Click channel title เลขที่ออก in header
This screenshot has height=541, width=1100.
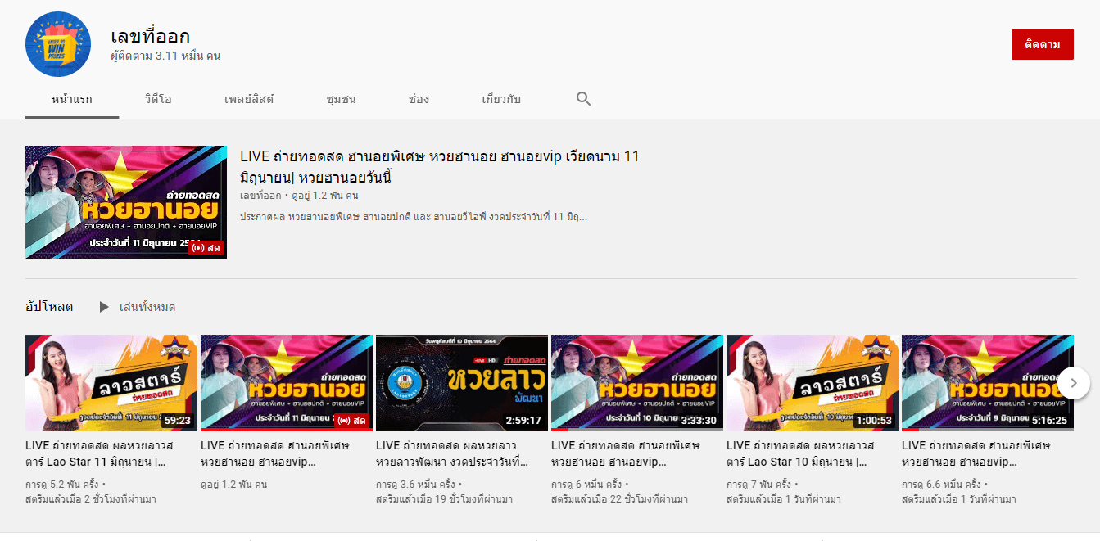coord(151,37)
